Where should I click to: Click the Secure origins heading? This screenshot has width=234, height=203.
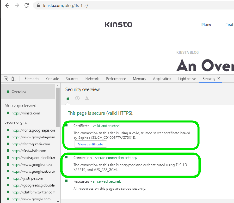(16, 122)
